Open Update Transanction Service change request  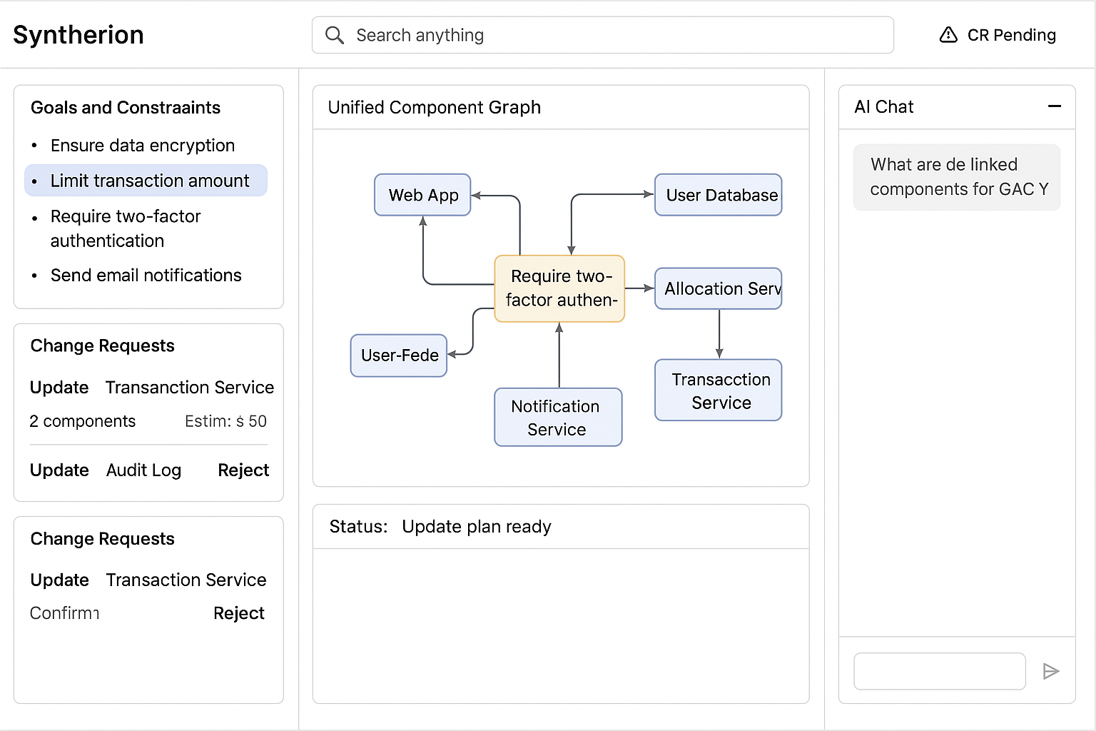coord(152,388)
